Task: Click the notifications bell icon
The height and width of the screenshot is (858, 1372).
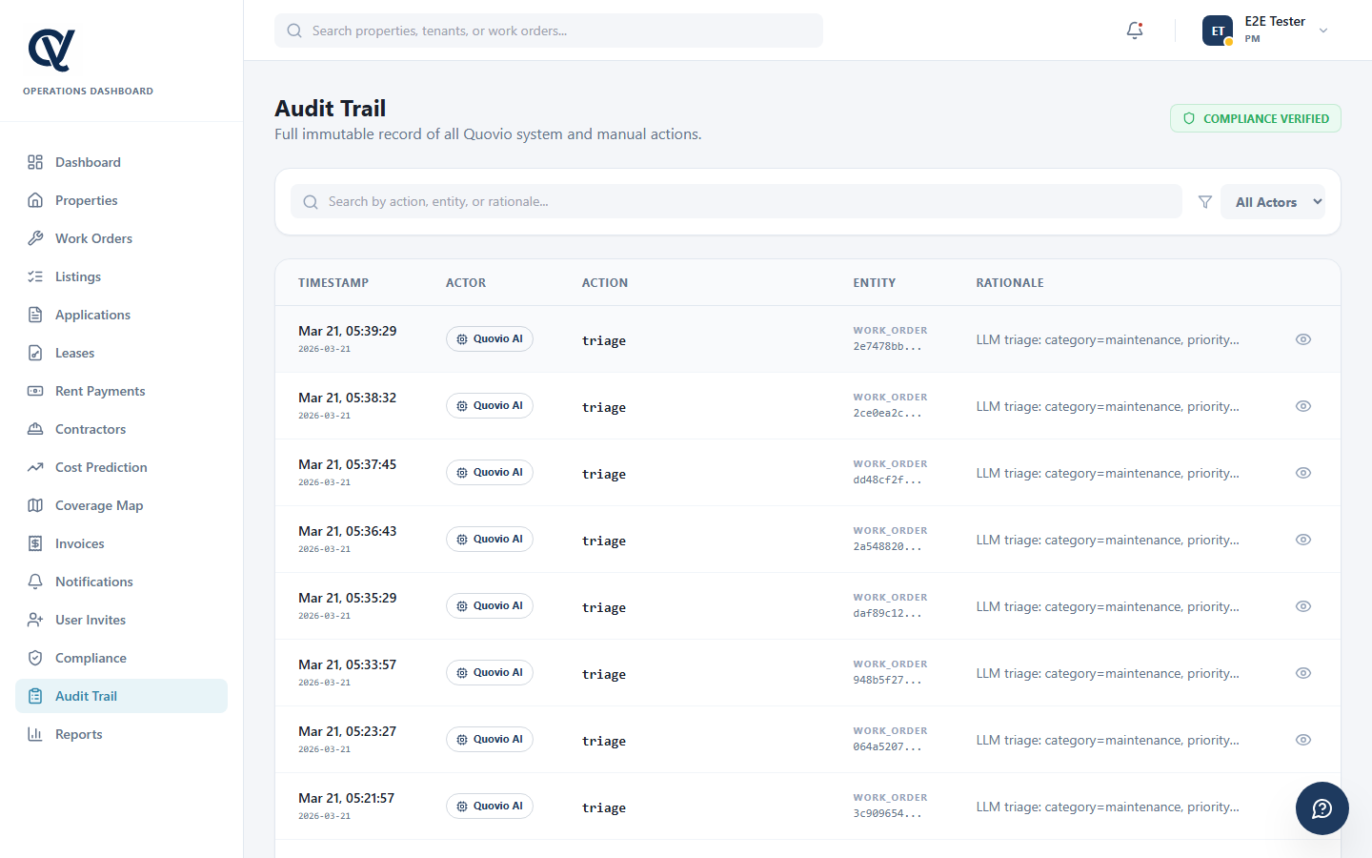Action: (x=1134, y=30)
